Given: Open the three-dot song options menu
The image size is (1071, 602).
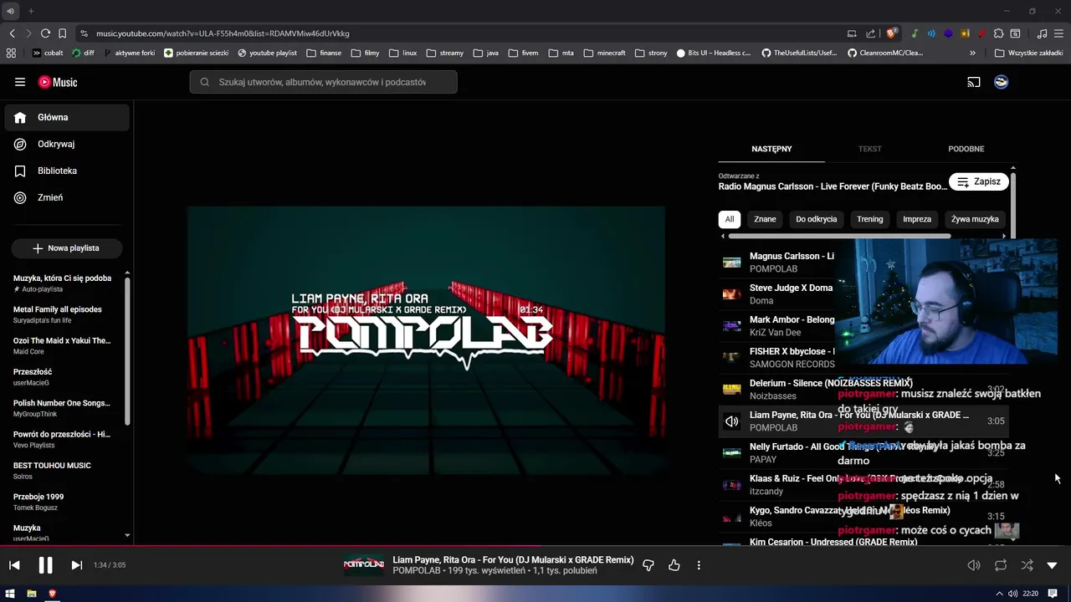Looking at the screenshot, I should pyautogui.click(x=699, y=565).
